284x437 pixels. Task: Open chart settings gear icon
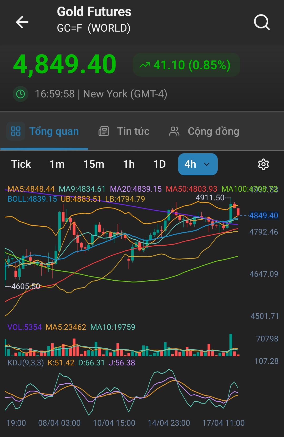coord(263,164)
